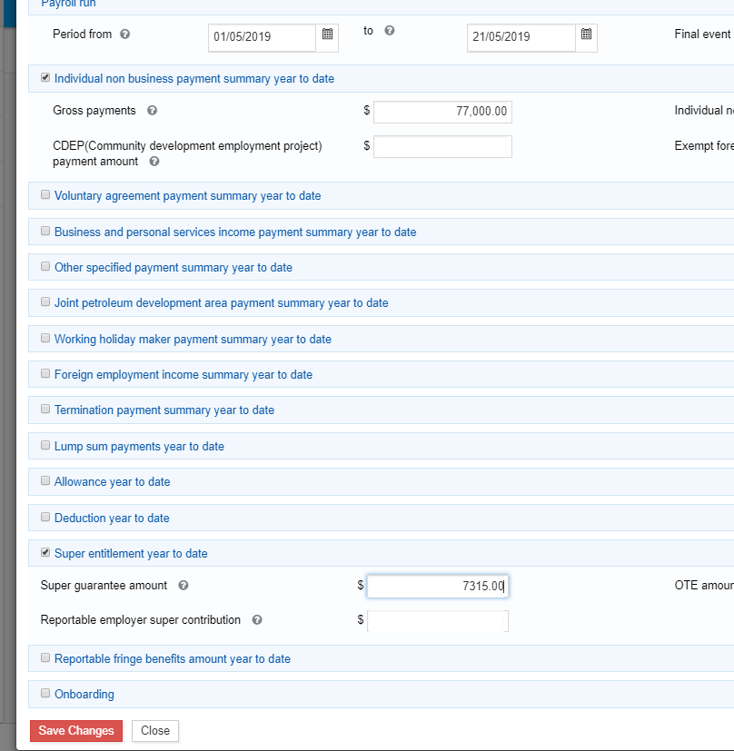734x751 pixels.
Task: Click the Reportable employer super contribution field
Action: tap(438, 621)
